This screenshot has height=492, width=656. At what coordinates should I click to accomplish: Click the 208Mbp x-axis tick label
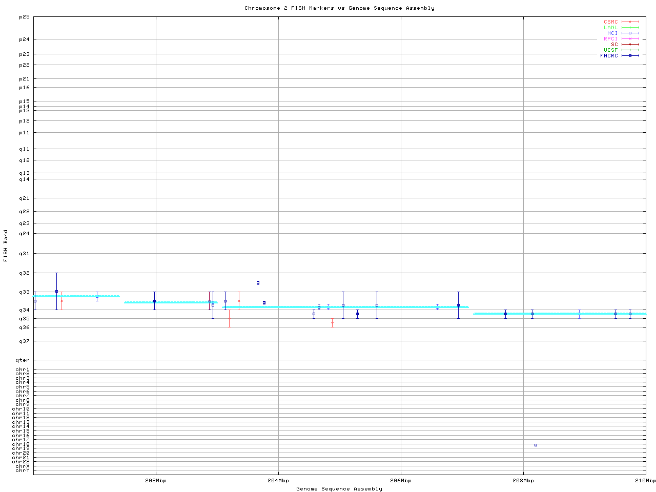(x=523, y=481)
